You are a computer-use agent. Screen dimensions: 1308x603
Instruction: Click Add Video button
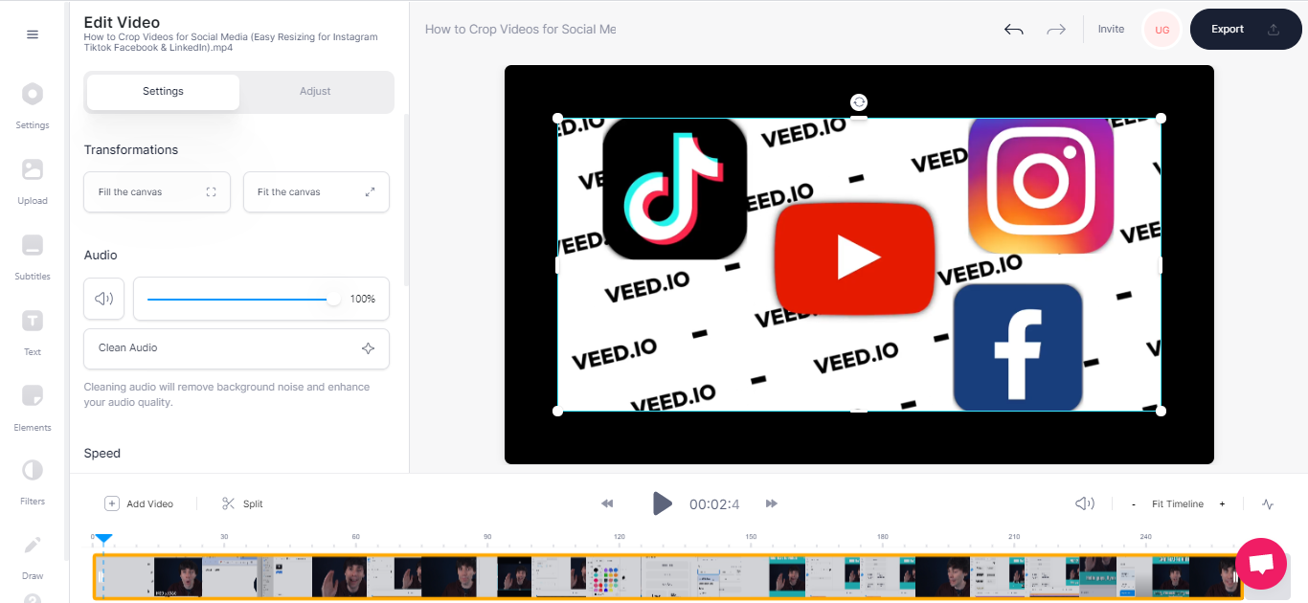(139, 503)
